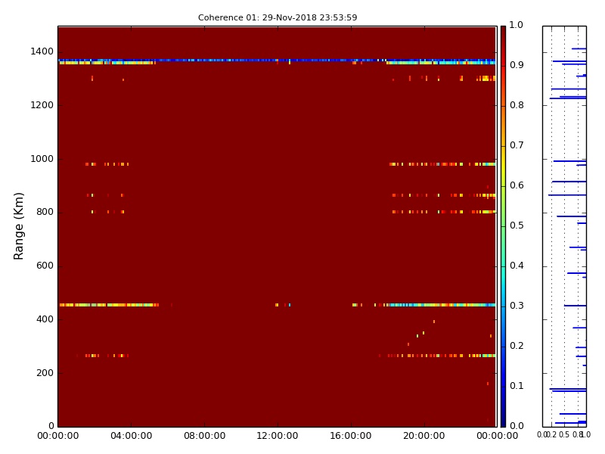Click the plot title 'Coherence 01: 29-Nov-2018 23:53:59'
This screenshot has height=454, width=605.
pos(278,17)
